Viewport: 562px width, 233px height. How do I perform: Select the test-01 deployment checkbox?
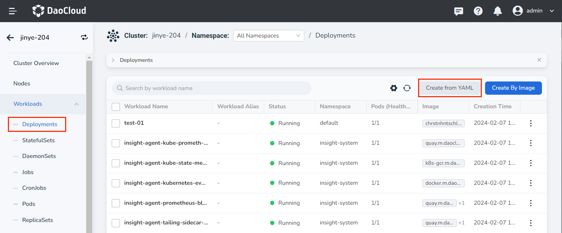[116, 123]
